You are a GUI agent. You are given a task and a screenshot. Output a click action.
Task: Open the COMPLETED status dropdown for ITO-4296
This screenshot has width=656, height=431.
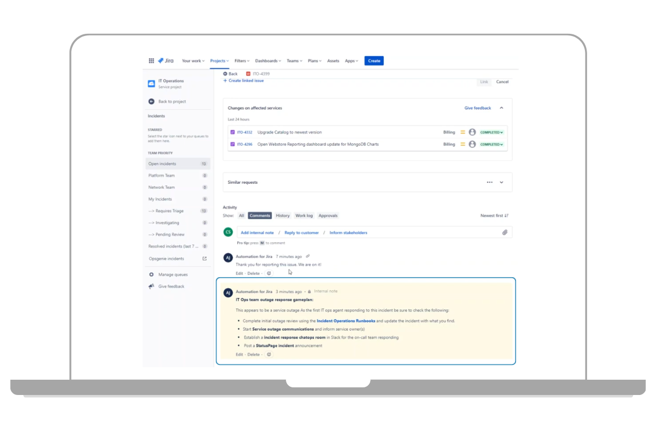point(491,145)
